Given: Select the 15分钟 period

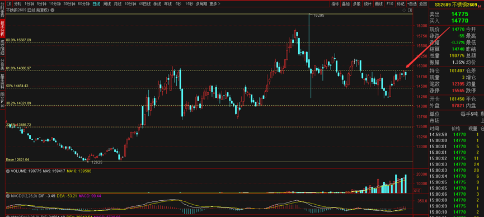Looking at the screenshot, I should tap(55, 4).
